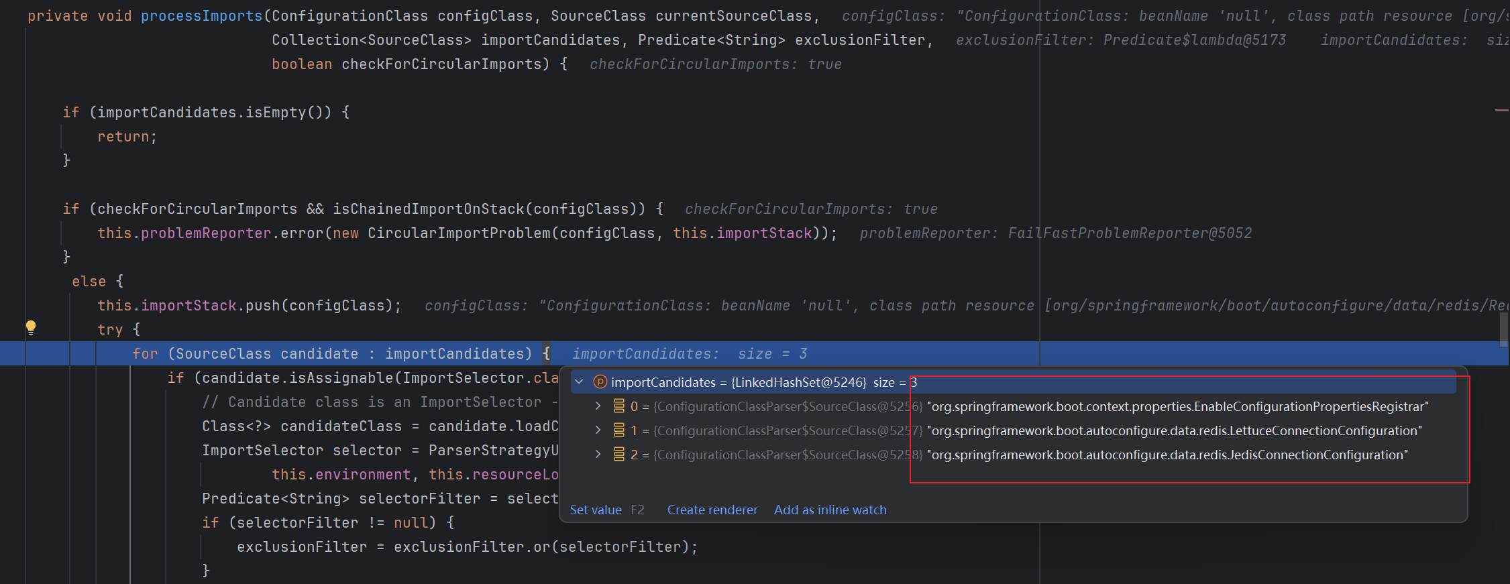
Task: Click the importCandidates = {LinkedHashSet@5246} row
Action: 1013,382
